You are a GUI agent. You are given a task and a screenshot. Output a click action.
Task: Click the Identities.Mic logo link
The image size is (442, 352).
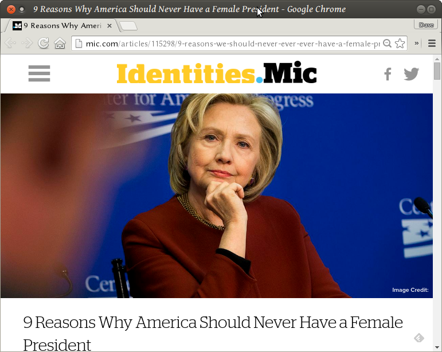[217, 73]
